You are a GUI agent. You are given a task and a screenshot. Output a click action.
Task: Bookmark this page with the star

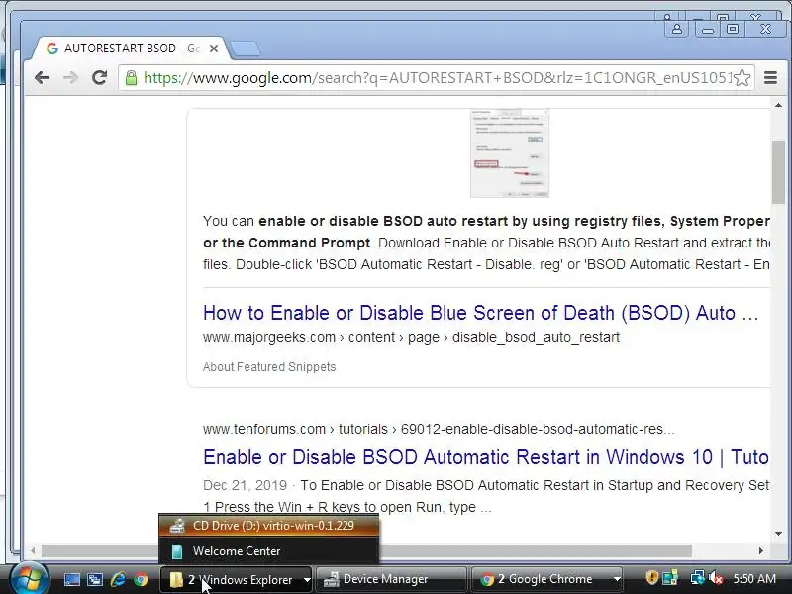742,78
